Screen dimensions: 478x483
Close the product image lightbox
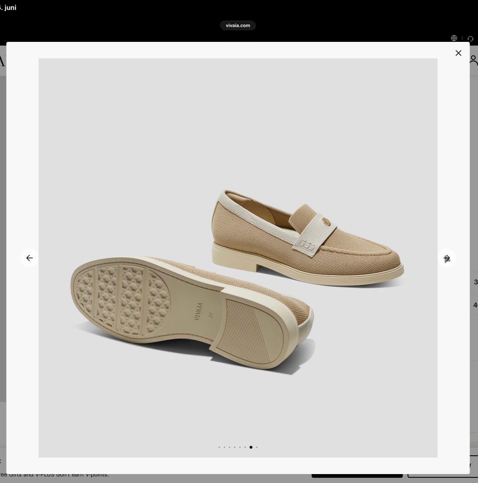[458, 53]
